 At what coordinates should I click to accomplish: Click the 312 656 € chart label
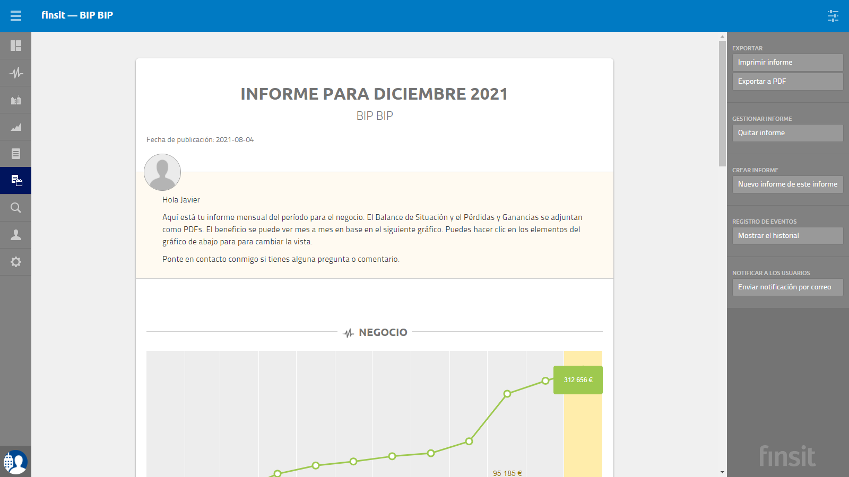[578, 380]
